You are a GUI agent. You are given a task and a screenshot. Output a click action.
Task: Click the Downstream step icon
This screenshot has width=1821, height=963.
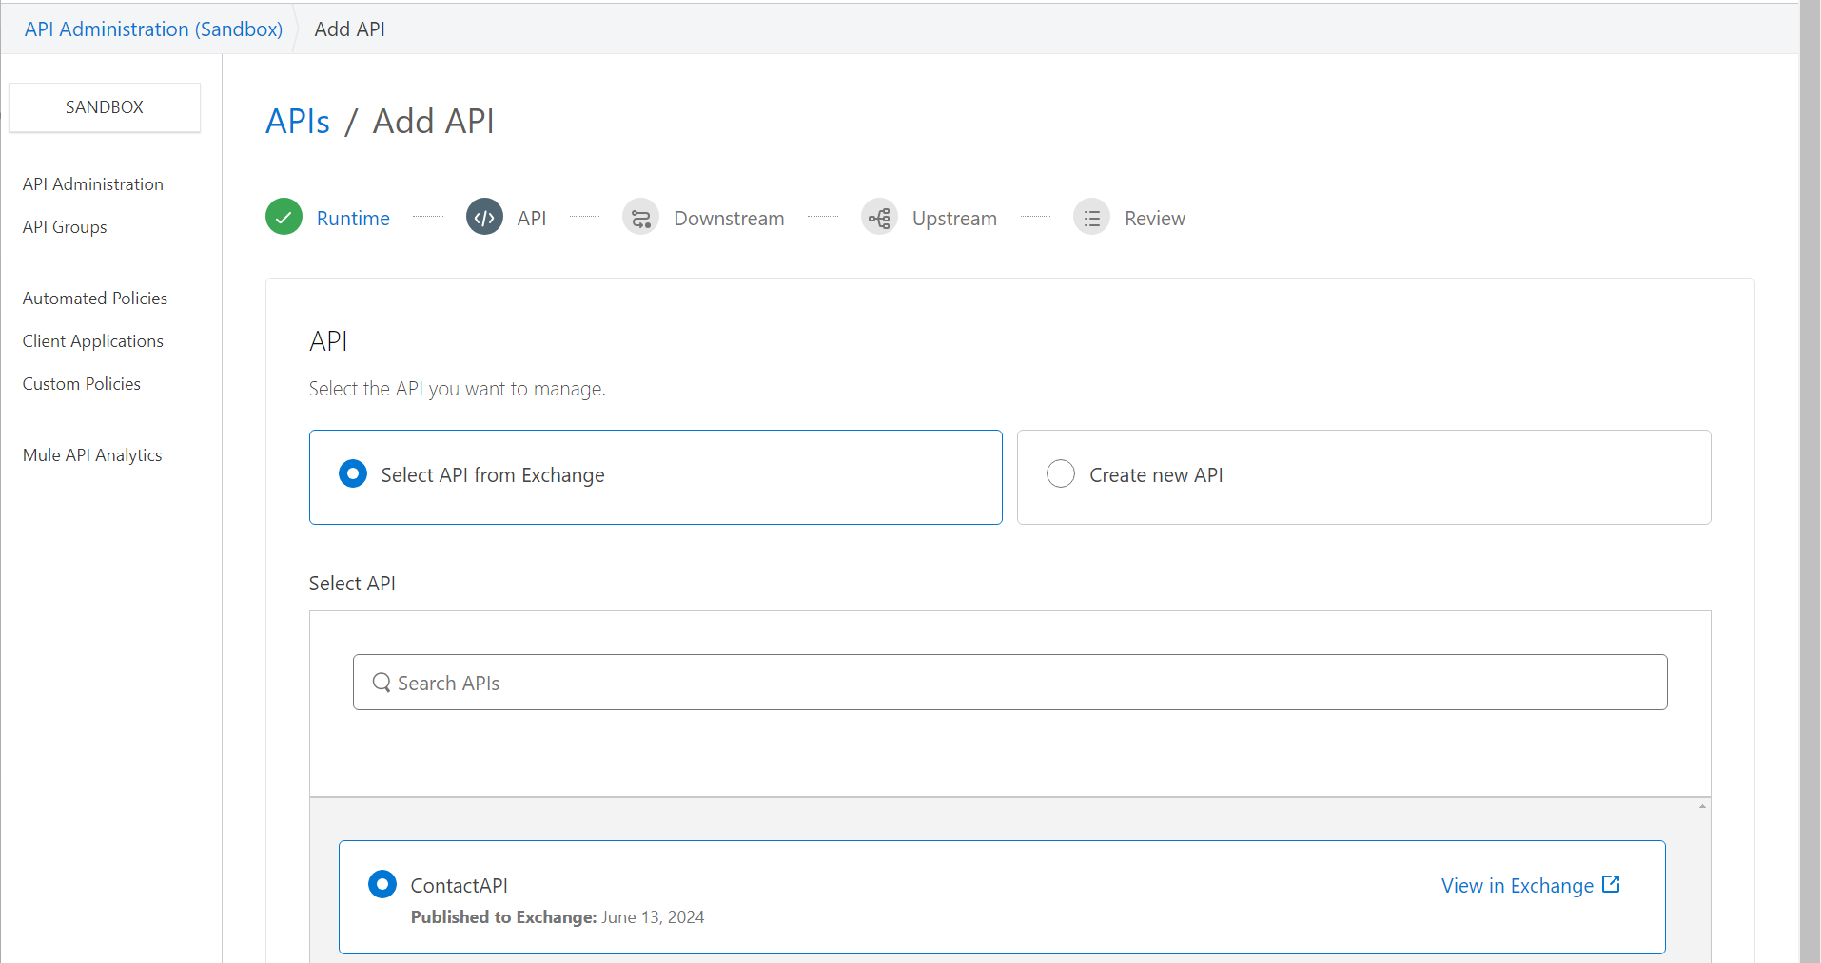coord(641,217)
